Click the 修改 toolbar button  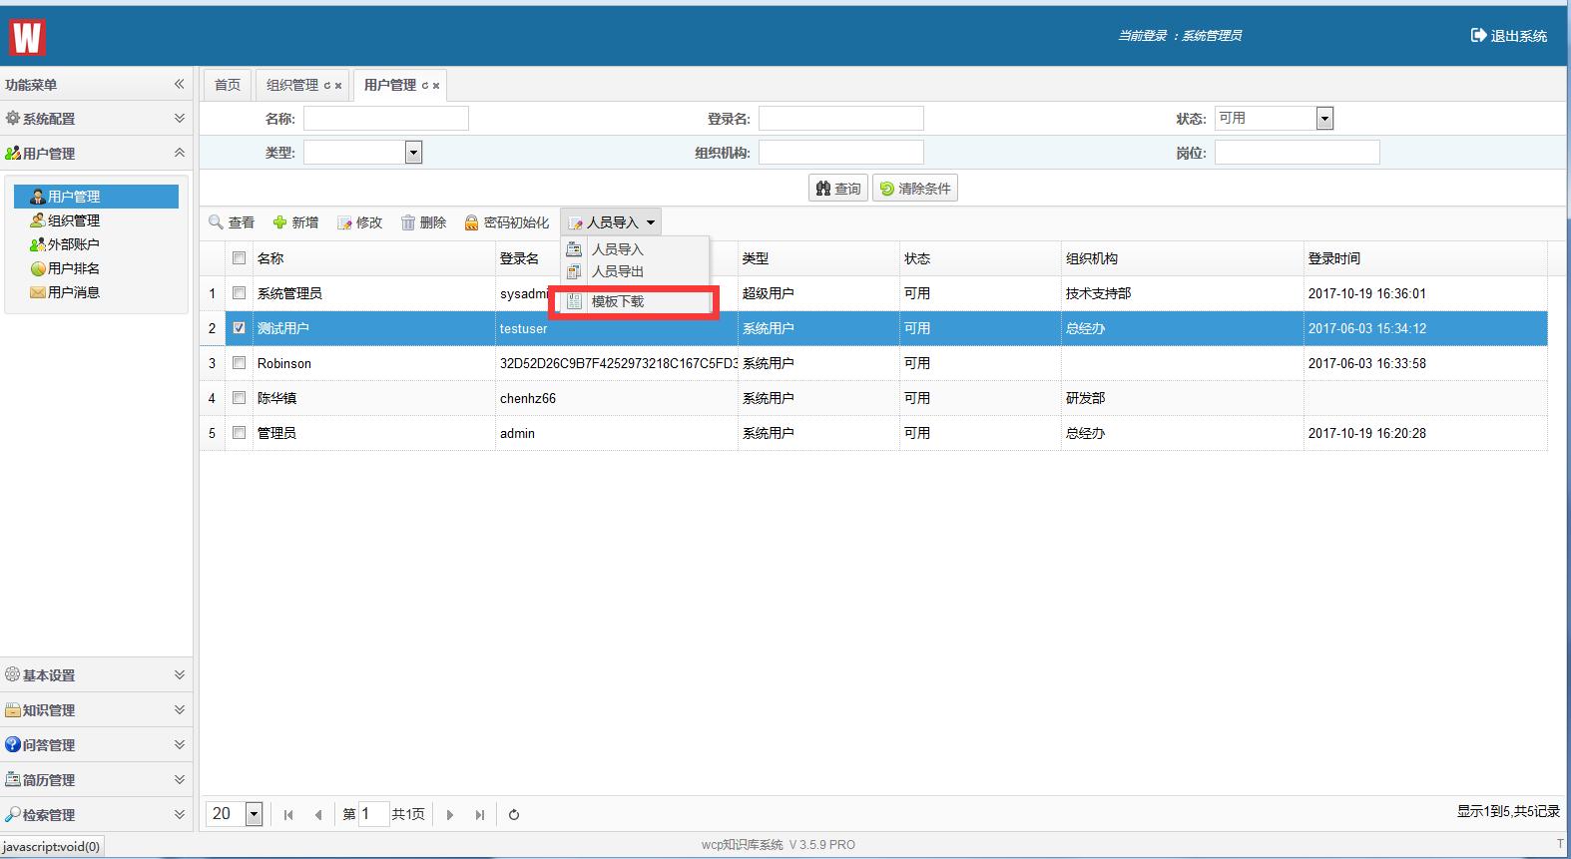[359, 222]
